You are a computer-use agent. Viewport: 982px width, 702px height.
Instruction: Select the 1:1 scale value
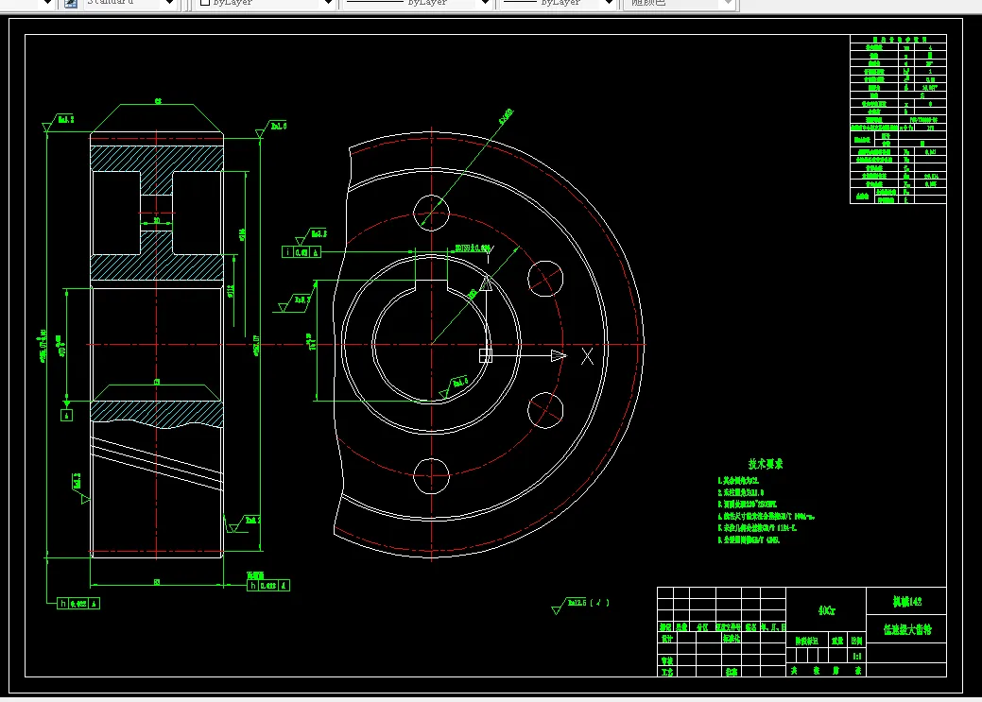coord(857,657)
